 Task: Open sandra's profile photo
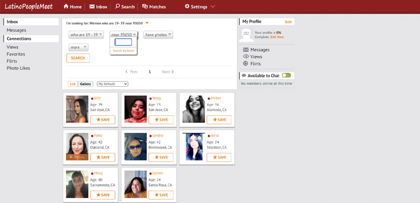[136, 147]
